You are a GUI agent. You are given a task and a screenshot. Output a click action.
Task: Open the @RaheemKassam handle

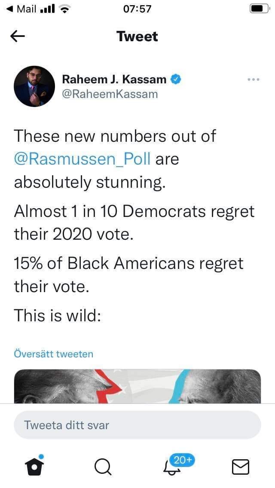tap(110, 94)
